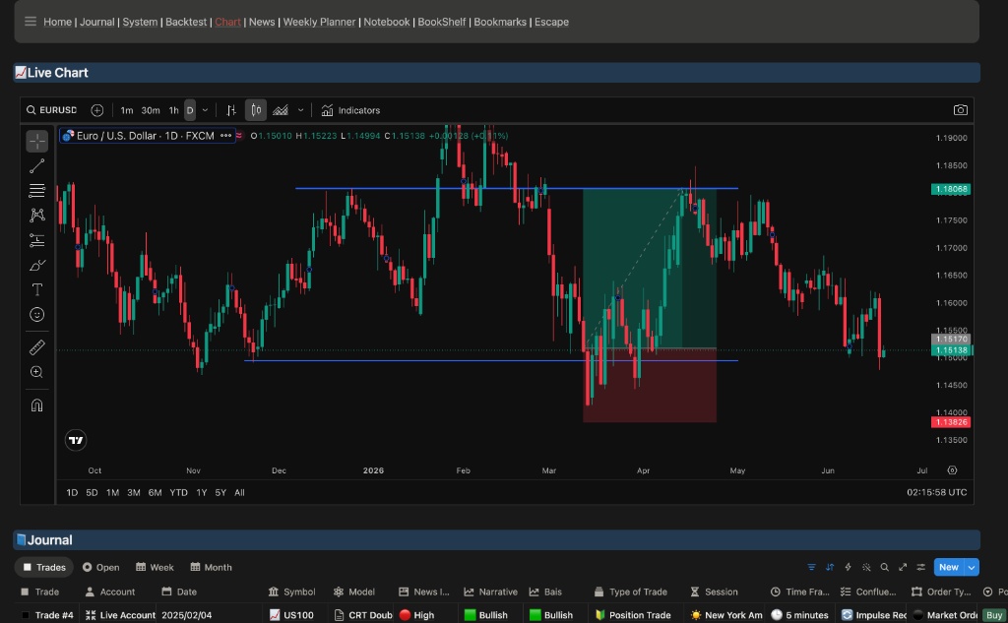Open the emoji icons tool
Image resolution: width=1008 pixels, height=623 pixels.
click(x=37, y=314)
